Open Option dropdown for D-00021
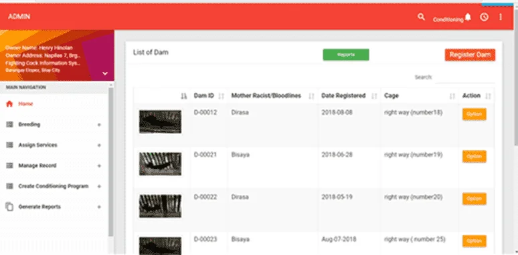Viewport: 518px width, 255px height. 474,156
